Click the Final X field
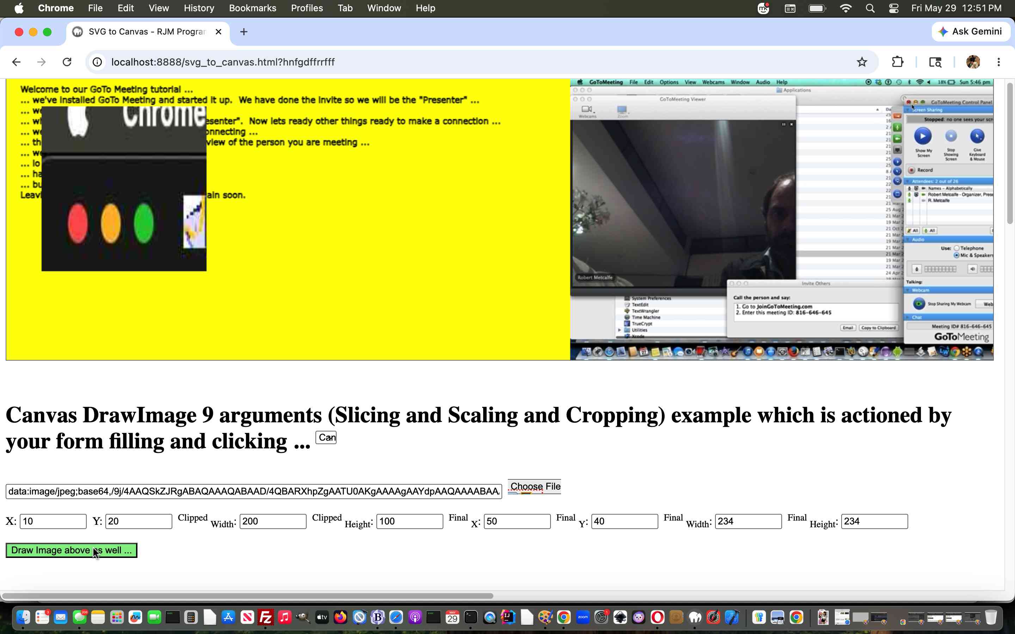 517,521
